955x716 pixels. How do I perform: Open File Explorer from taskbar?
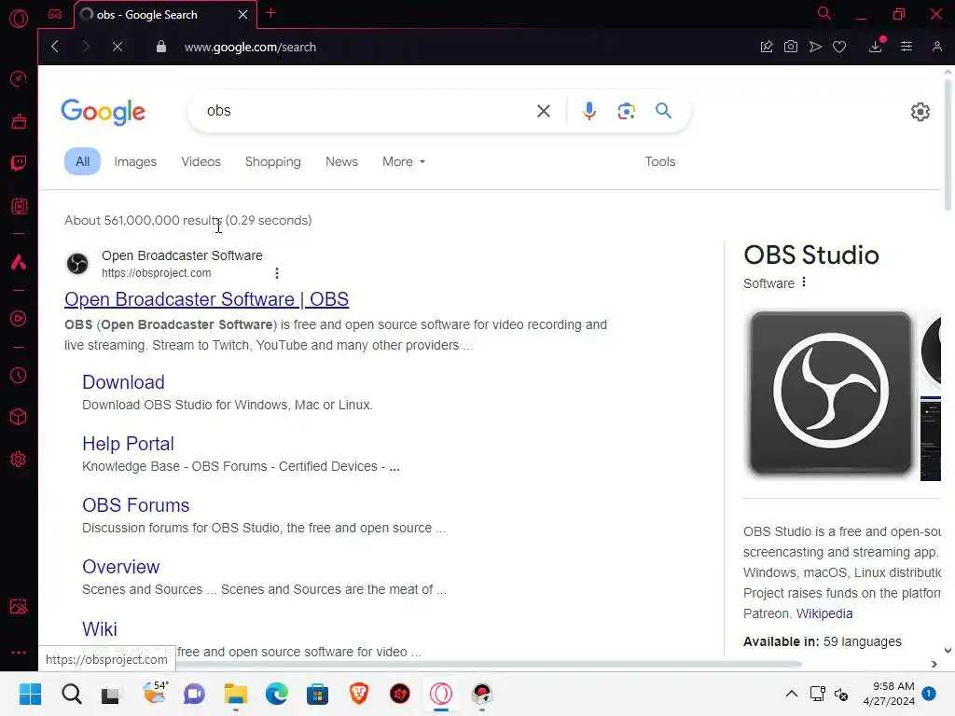[x=236, y=694]
